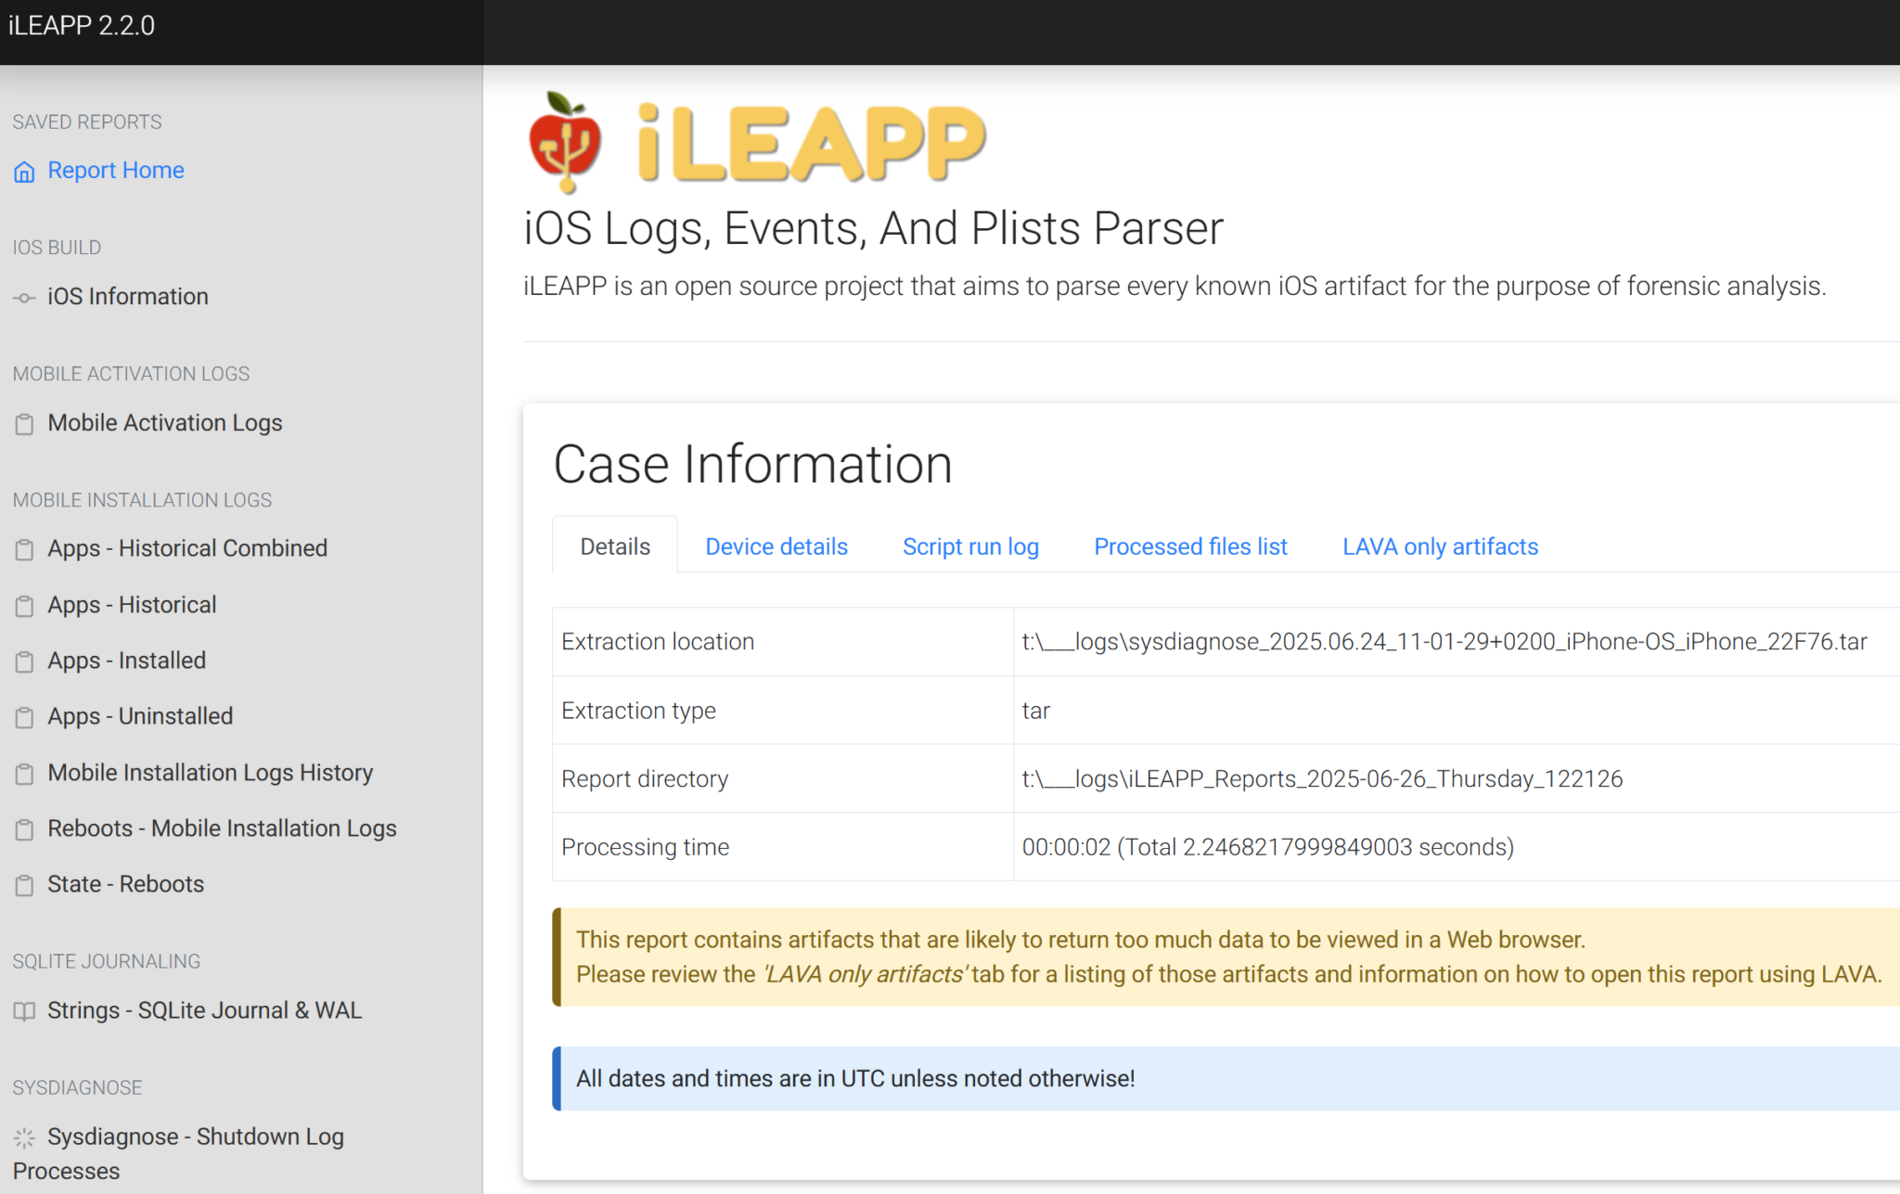
Task: Open the Script run log tab
Action: pos(970,546)
